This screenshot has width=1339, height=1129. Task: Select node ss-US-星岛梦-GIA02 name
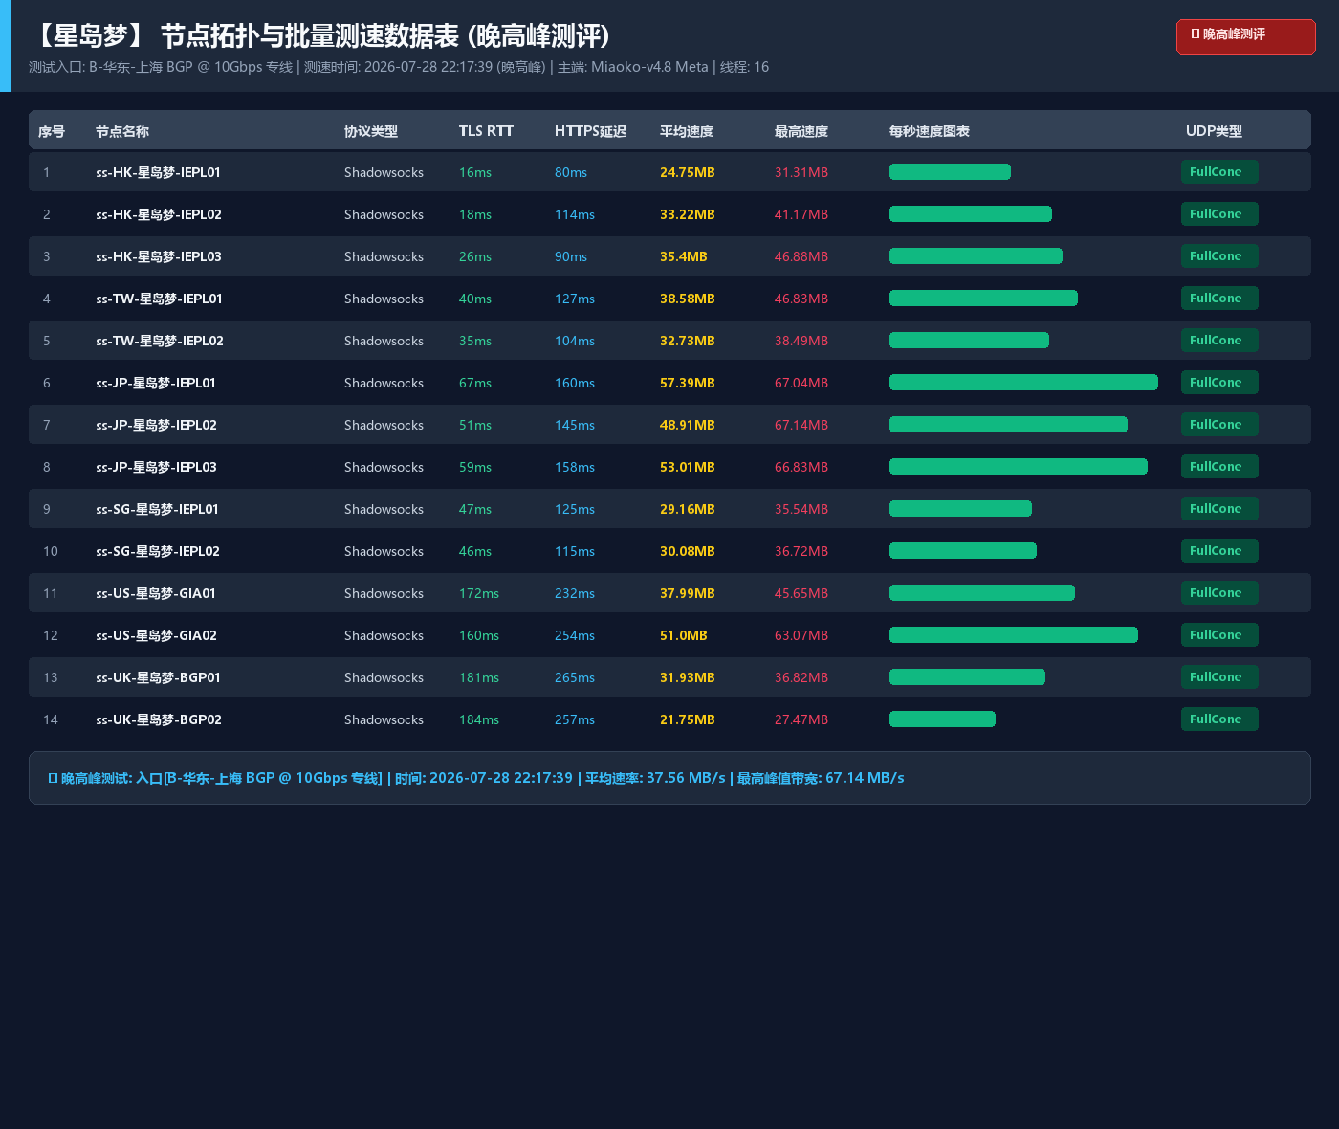[x=156, y=635]
